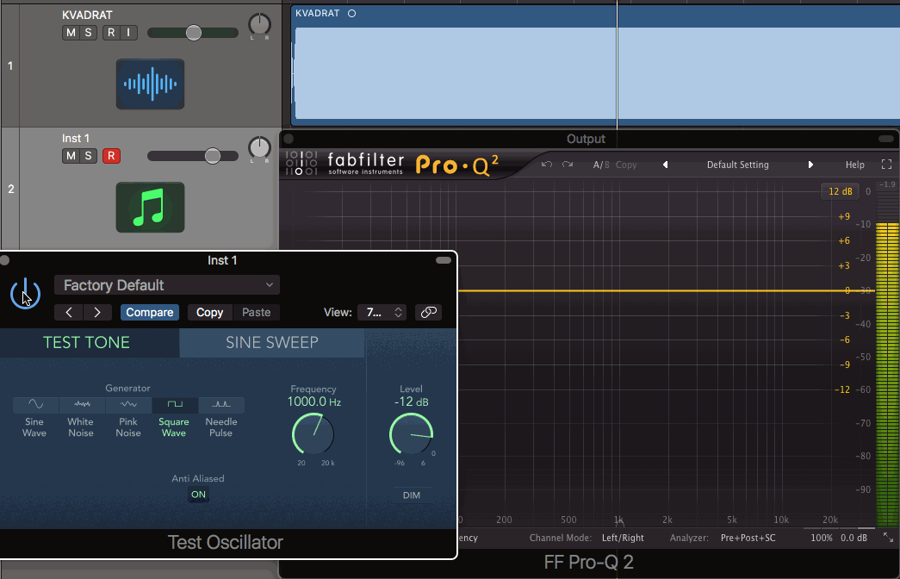The image size is (900, 579).
Task: Click the Inst 1 track pan knob
Action: point(259,147)
